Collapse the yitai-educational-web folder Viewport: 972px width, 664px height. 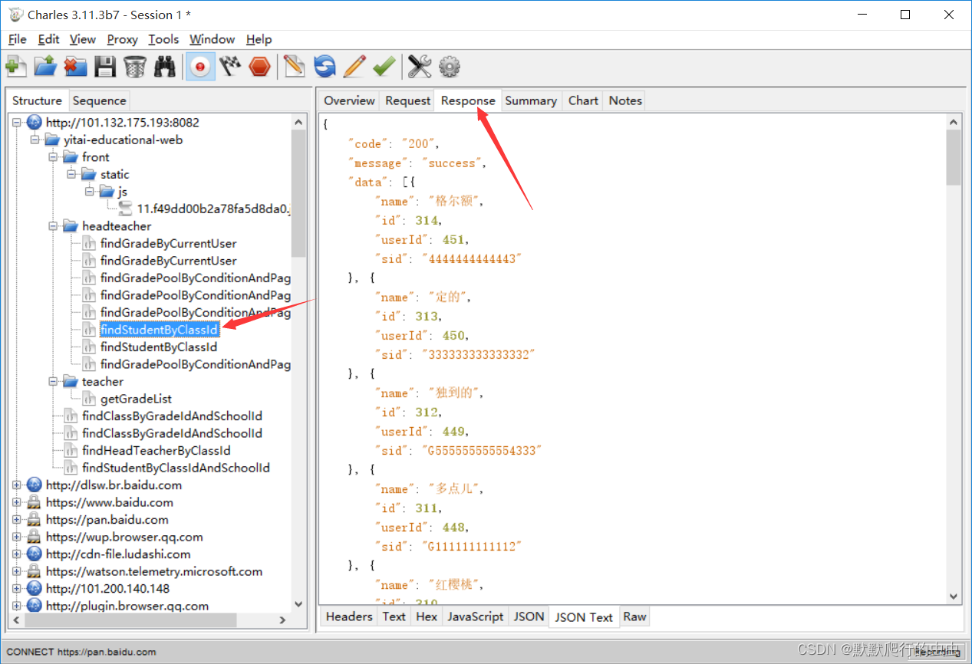pyautogui.click(x=35, y=140)
